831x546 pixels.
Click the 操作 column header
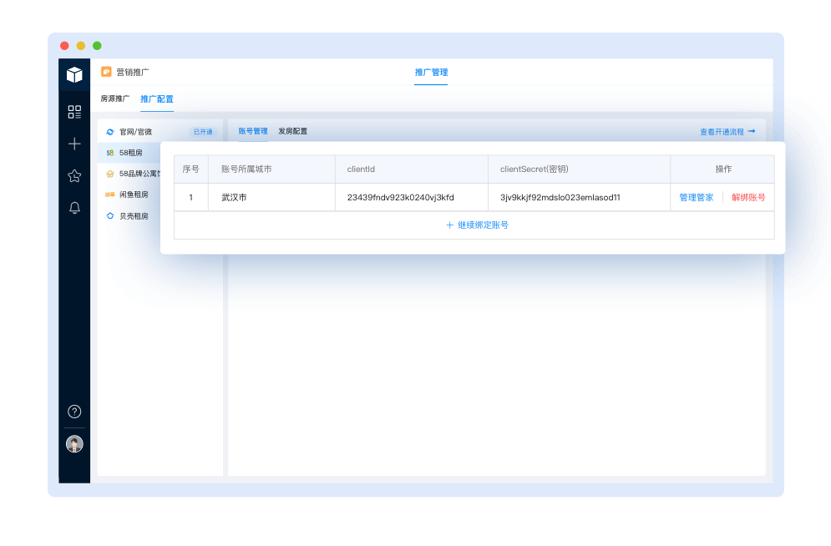723,169
